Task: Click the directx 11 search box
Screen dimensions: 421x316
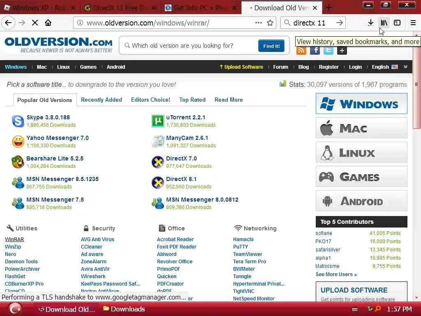Action: click(x=313, y=23)
